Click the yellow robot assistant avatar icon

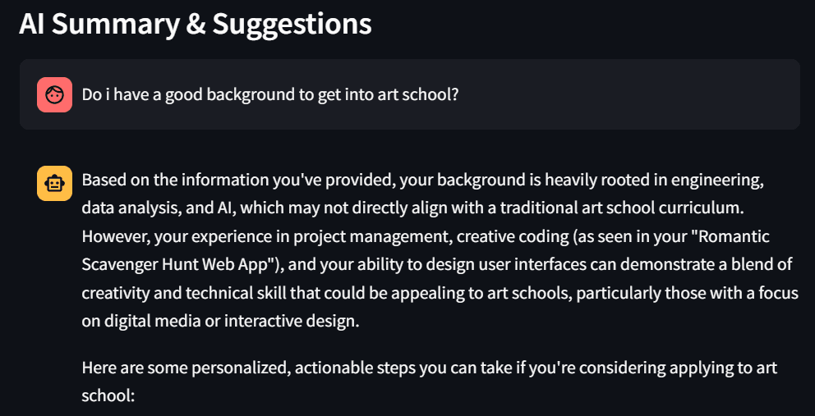click(x=54, y=183)
